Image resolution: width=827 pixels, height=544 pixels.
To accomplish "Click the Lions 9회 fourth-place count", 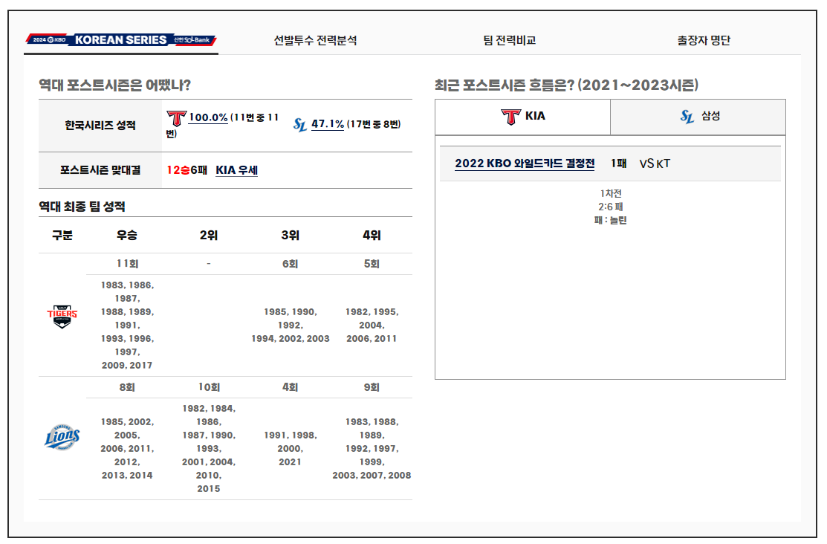I will pos(372,386).
